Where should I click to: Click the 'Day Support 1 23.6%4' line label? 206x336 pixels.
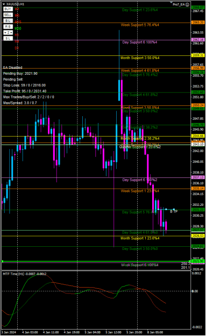(140, 10)
